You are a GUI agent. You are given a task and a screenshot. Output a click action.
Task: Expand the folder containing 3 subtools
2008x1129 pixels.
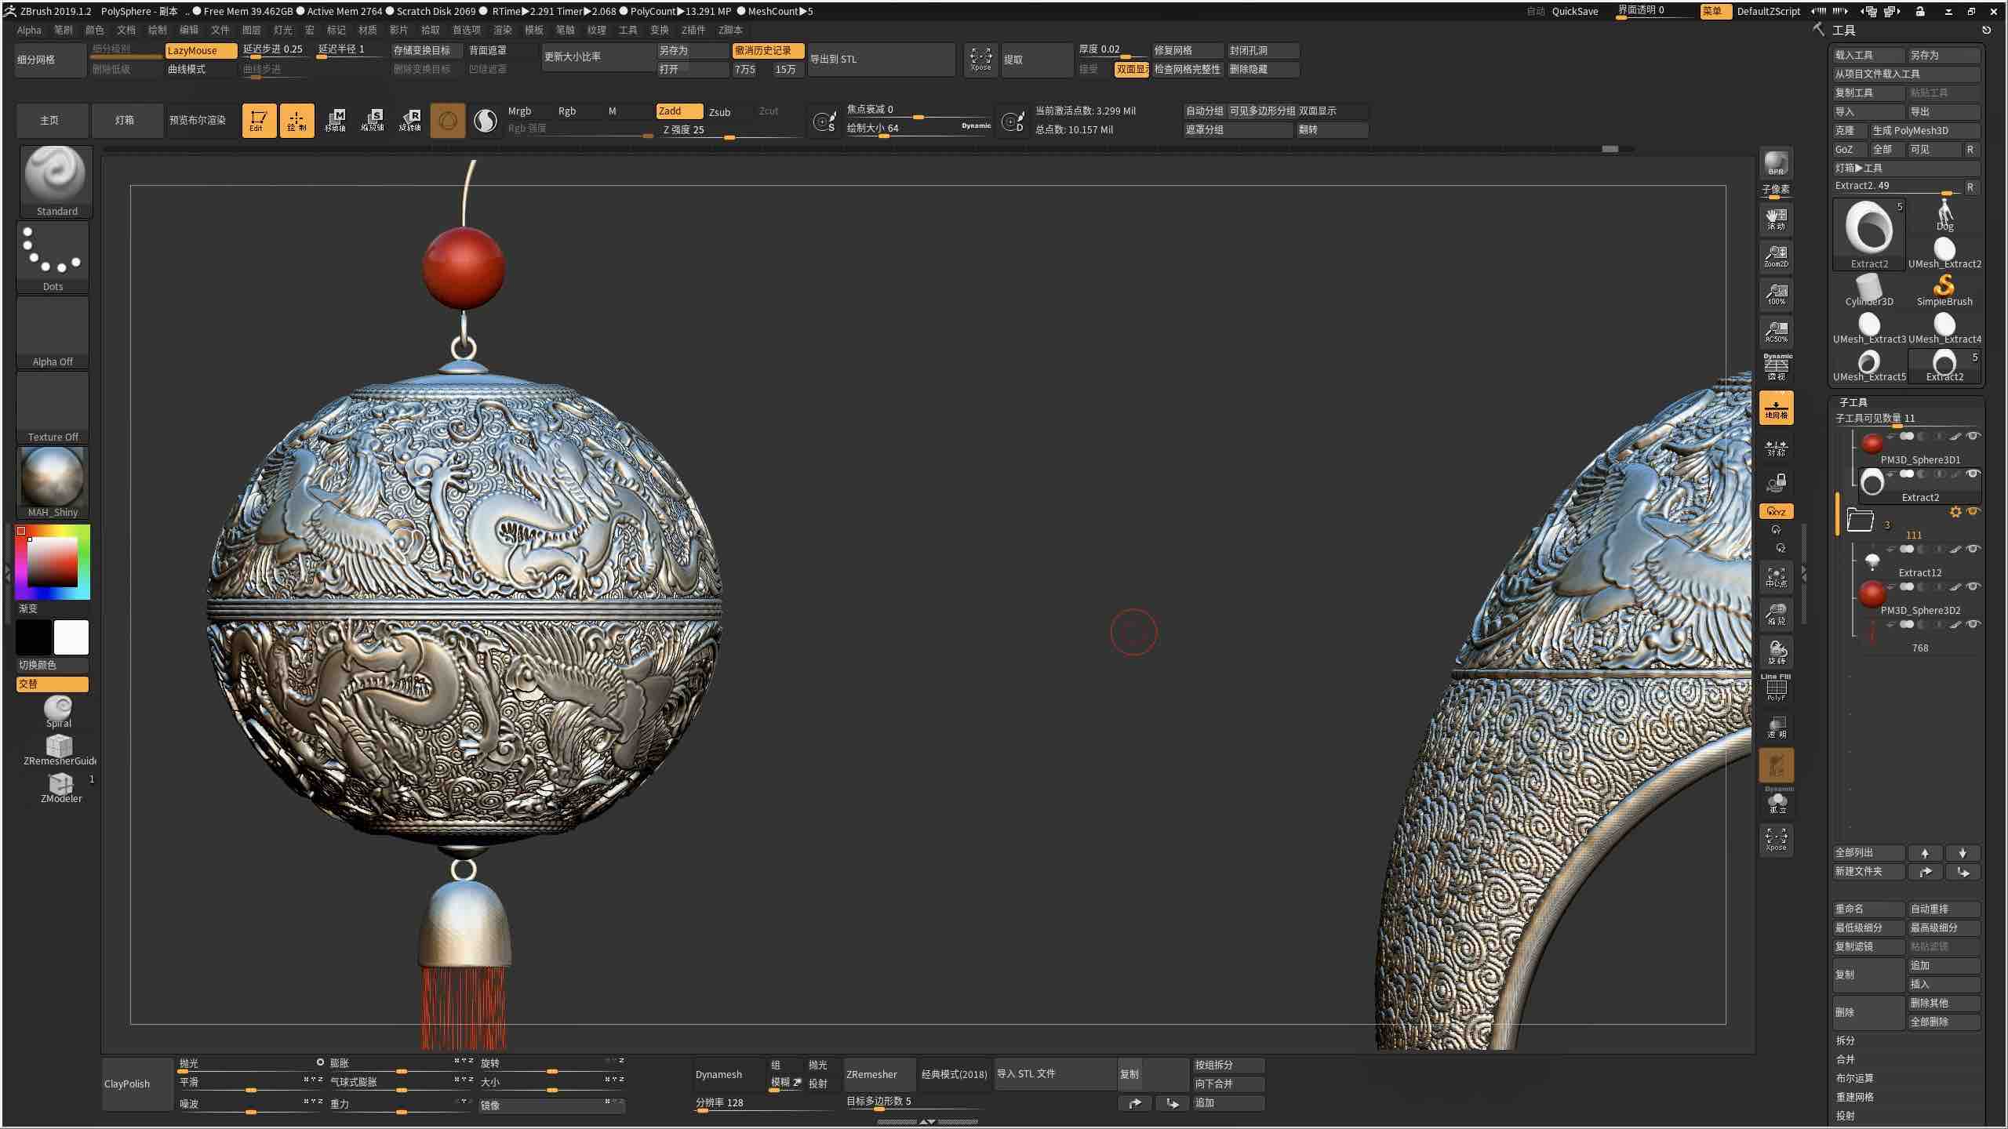[1862, 521]
